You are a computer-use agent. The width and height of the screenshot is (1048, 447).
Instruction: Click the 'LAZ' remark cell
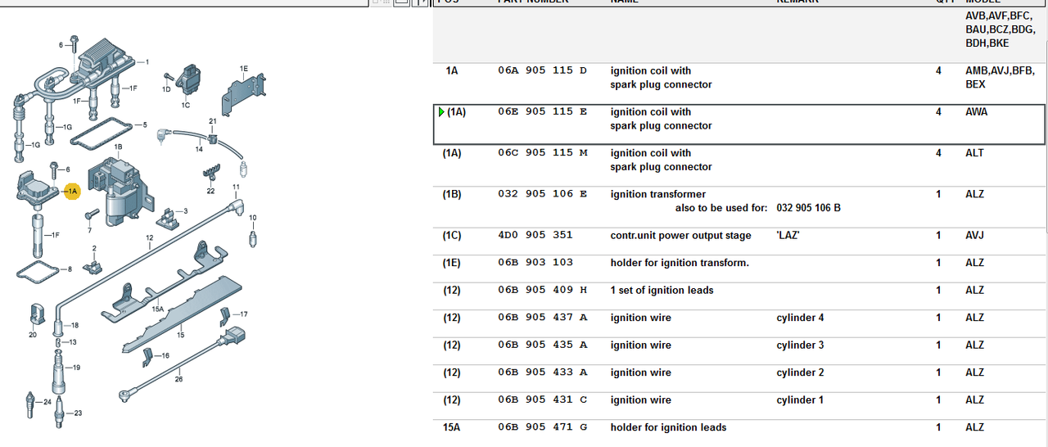[788, 236]
